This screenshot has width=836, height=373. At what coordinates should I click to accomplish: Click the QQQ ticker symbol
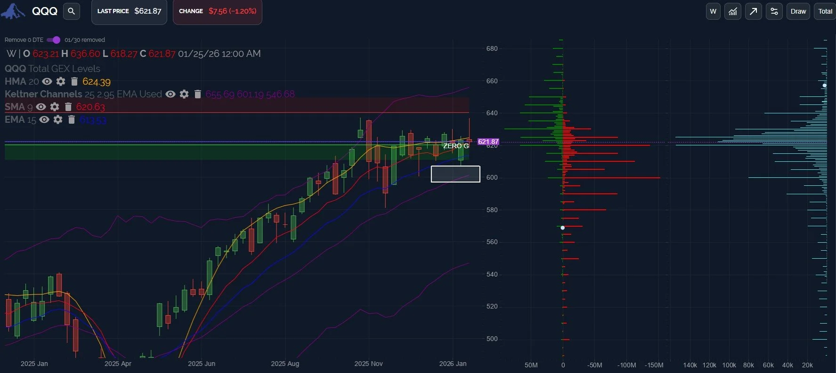[x=45, y=11]
